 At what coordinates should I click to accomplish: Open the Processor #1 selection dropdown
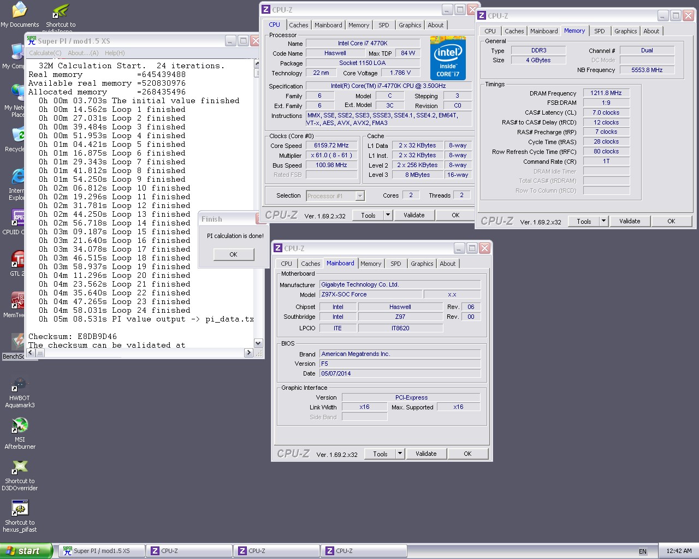(x=335, y=196)
